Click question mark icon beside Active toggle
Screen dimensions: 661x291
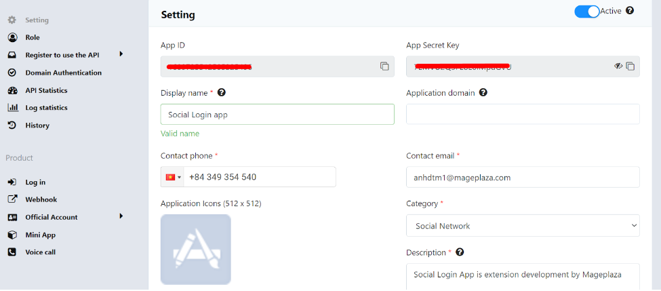pos(630,11)
